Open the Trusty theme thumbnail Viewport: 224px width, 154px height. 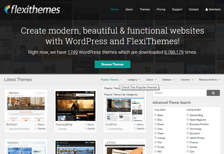125,147
